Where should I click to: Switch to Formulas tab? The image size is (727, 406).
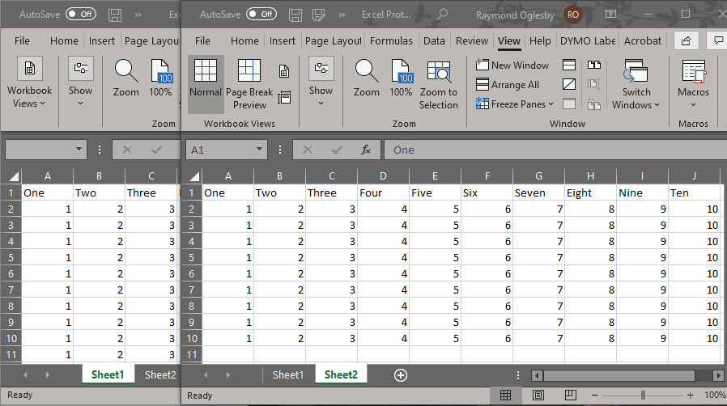(x=391, y=40)
